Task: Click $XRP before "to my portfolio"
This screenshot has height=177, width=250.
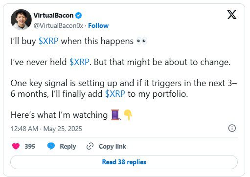Action: [115, 94]
